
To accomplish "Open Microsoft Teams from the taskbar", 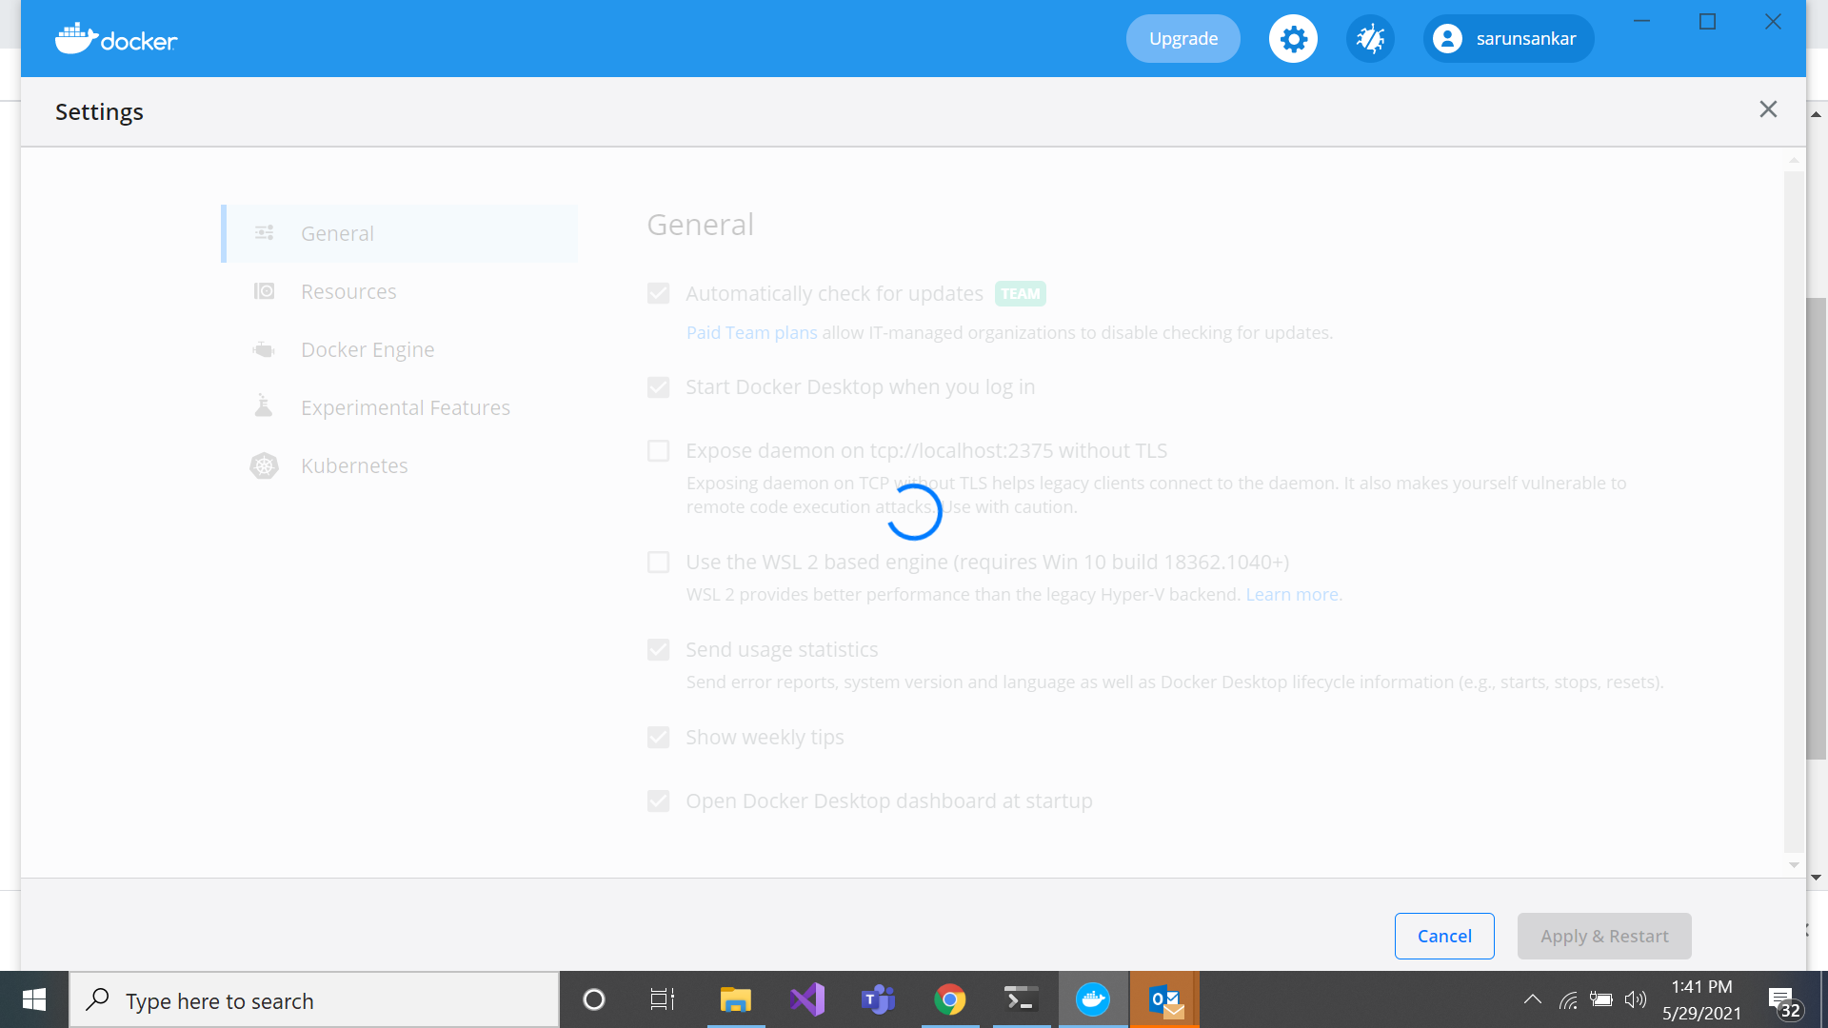I will click(878, 999).
